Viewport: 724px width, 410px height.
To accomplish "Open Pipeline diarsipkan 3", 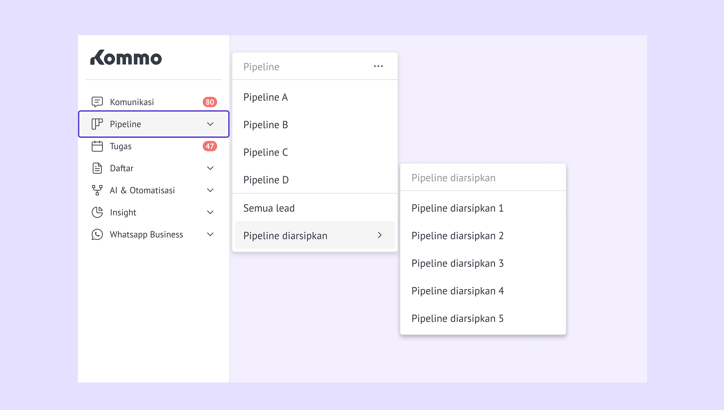I will 457,263.
